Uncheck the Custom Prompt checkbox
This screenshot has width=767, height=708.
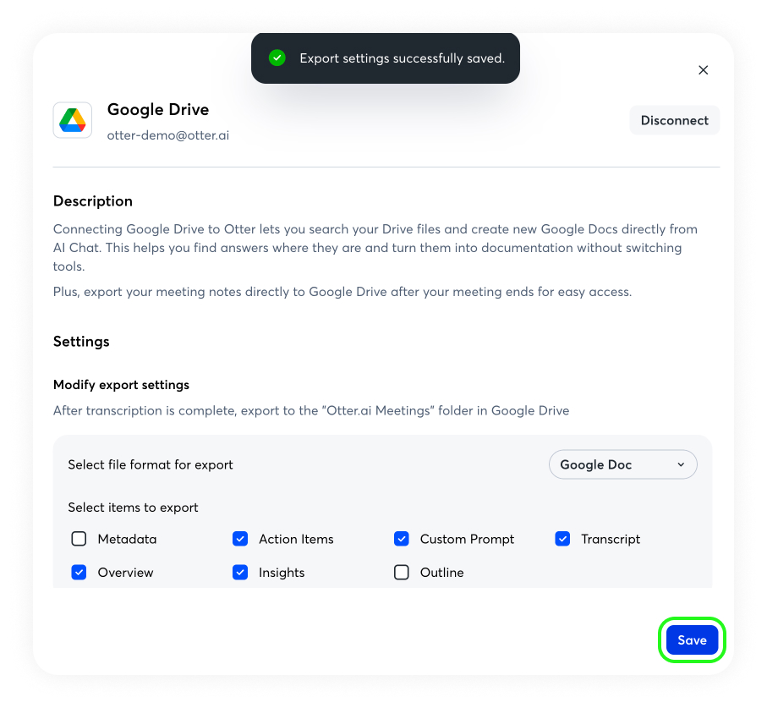pyautogui.click(x=401, y=539)
